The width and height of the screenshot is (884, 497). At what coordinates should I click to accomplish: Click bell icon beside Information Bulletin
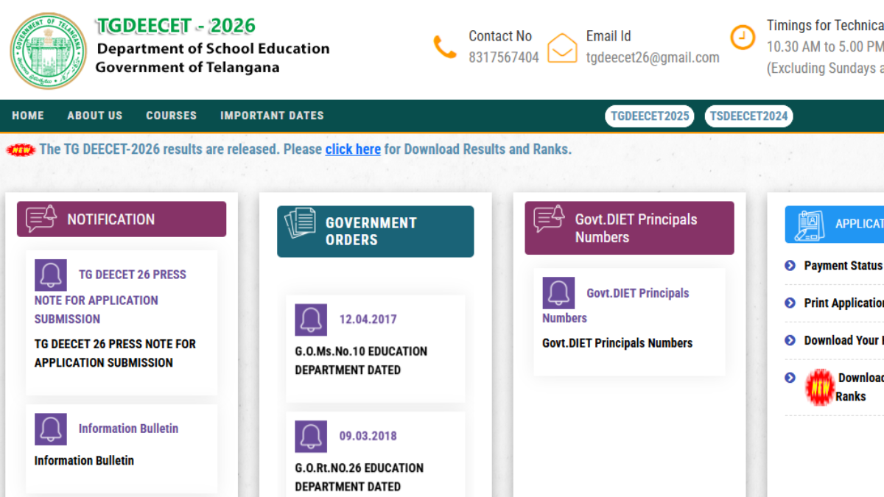pos(51,429)
